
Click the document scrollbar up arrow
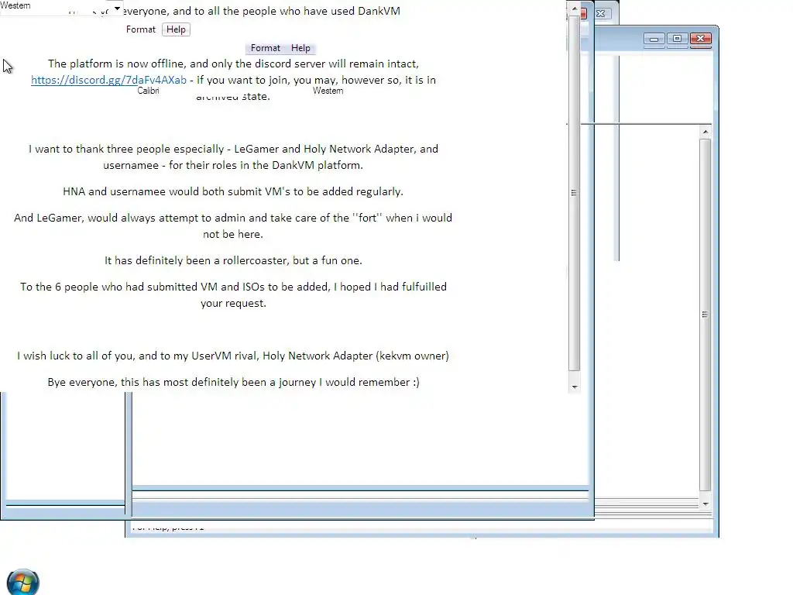coord(574,9)
